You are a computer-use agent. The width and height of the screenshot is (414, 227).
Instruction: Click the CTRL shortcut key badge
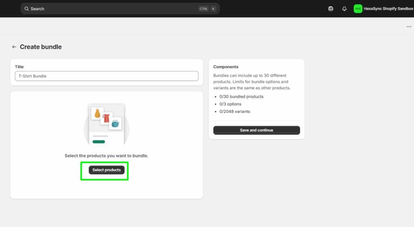pyautogui.click(x=203, y=9)
